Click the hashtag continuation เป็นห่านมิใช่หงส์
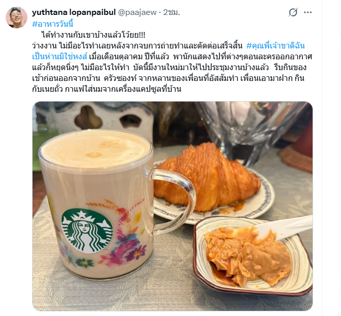Image resolution: width=341 pixels, height=316 pixels. 59,56
